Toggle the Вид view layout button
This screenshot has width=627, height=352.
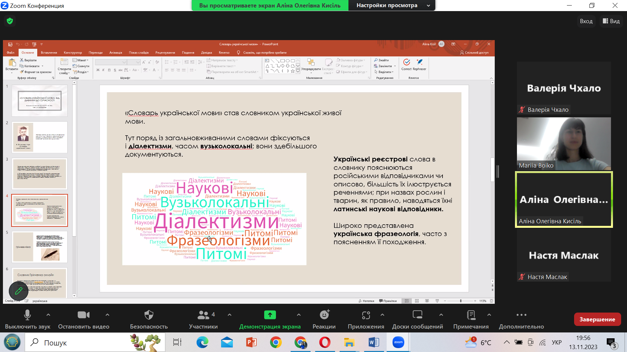click(611, 21)
